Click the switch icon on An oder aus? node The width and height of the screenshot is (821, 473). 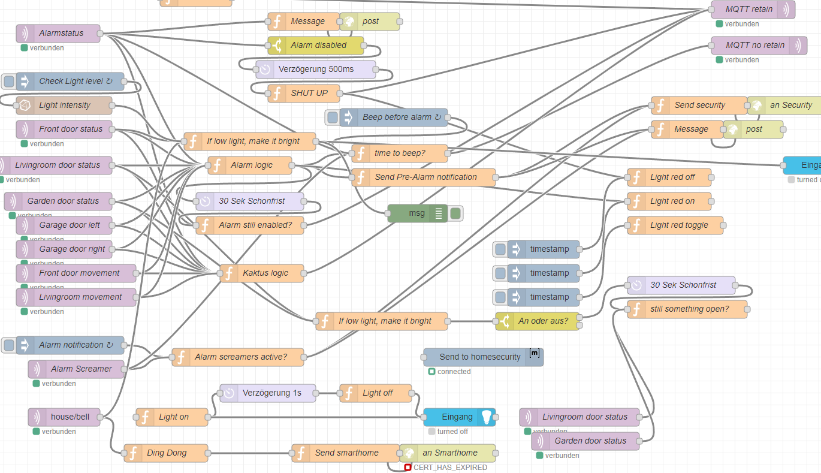coord(505,321)
